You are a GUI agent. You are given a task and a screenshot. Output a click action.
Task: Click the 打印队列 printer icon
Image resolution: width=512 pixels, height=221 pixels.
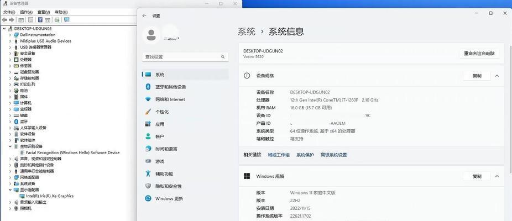point(17,84)
